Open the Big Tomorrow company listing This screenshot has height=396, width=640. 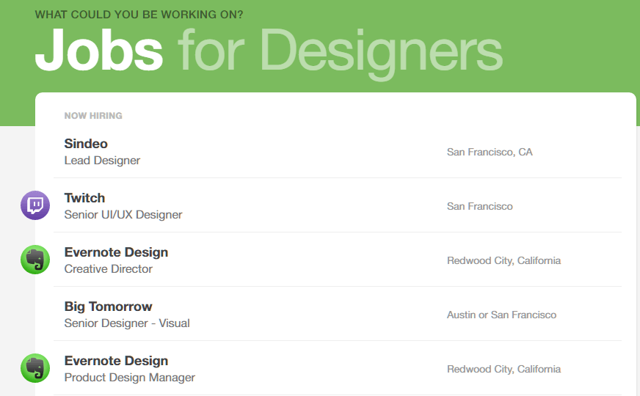coord(108,307)
